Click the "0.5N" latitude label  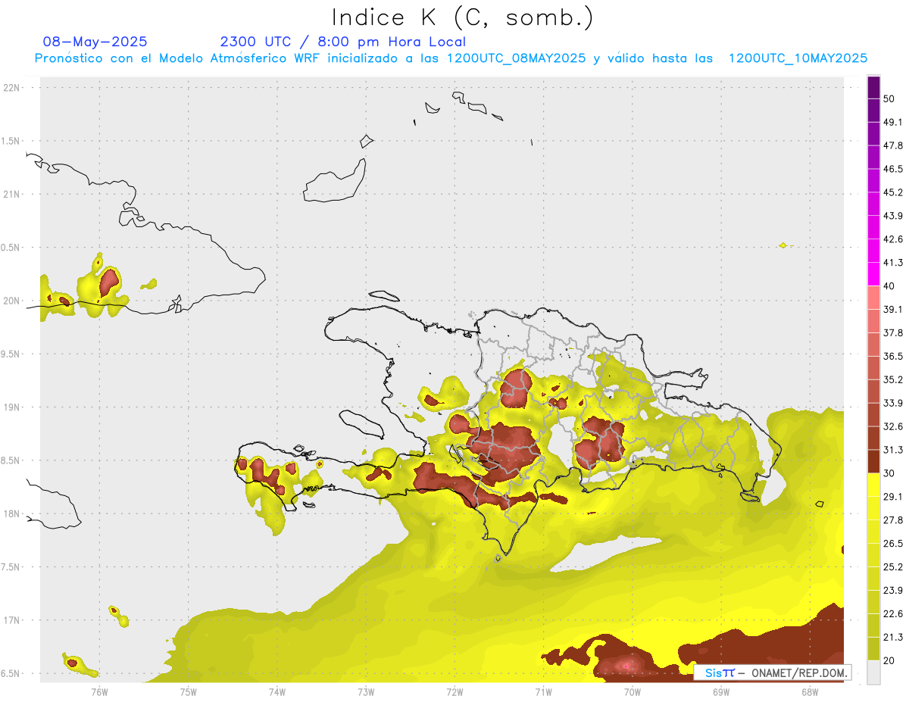tap(11, 248)
